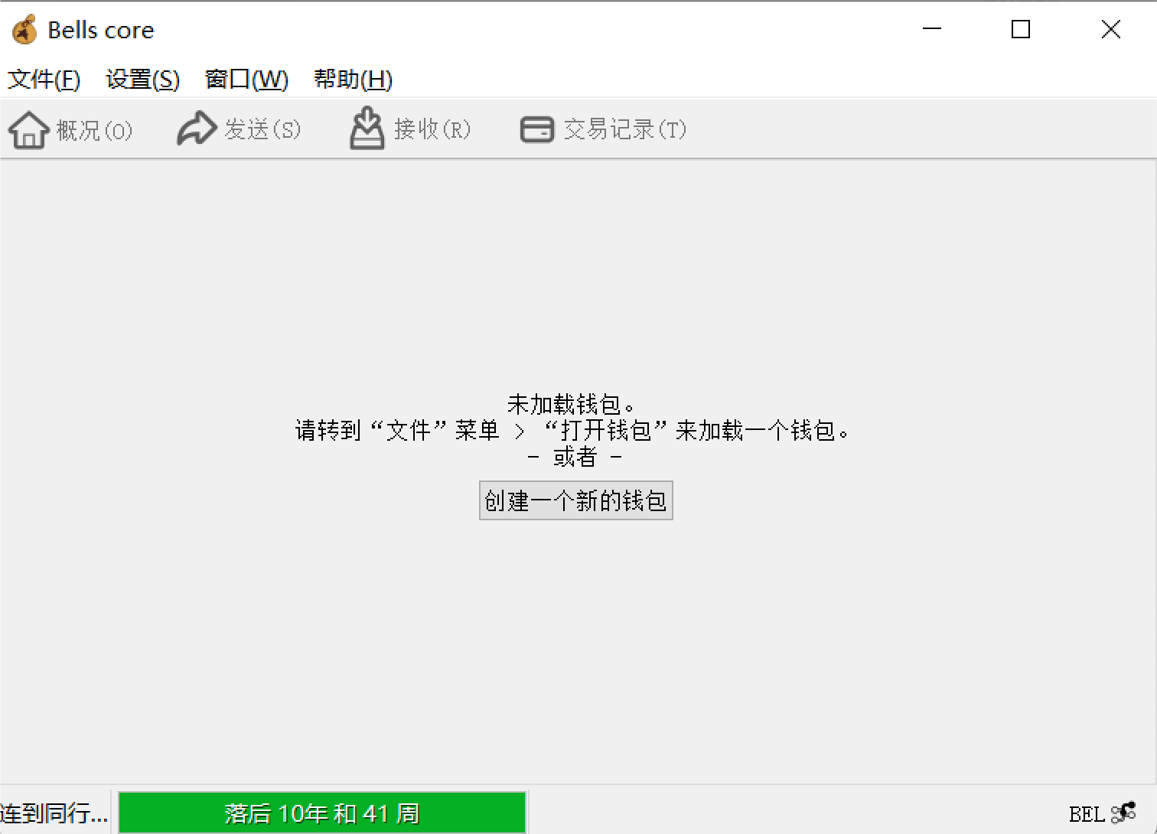View 交易记录 (Transactions) via the card icon
Viewport: 1157px width, 834px height.
pyautogui.click(x=536, y=129)
